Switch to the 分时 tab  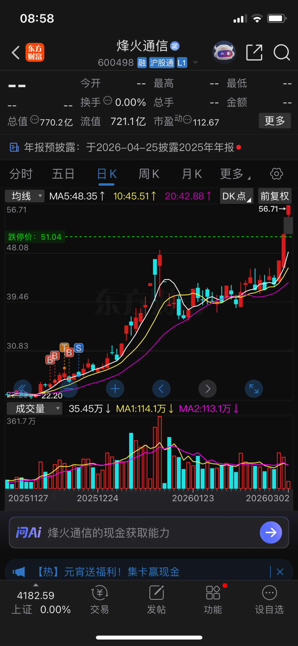click(x=21, y=174)
